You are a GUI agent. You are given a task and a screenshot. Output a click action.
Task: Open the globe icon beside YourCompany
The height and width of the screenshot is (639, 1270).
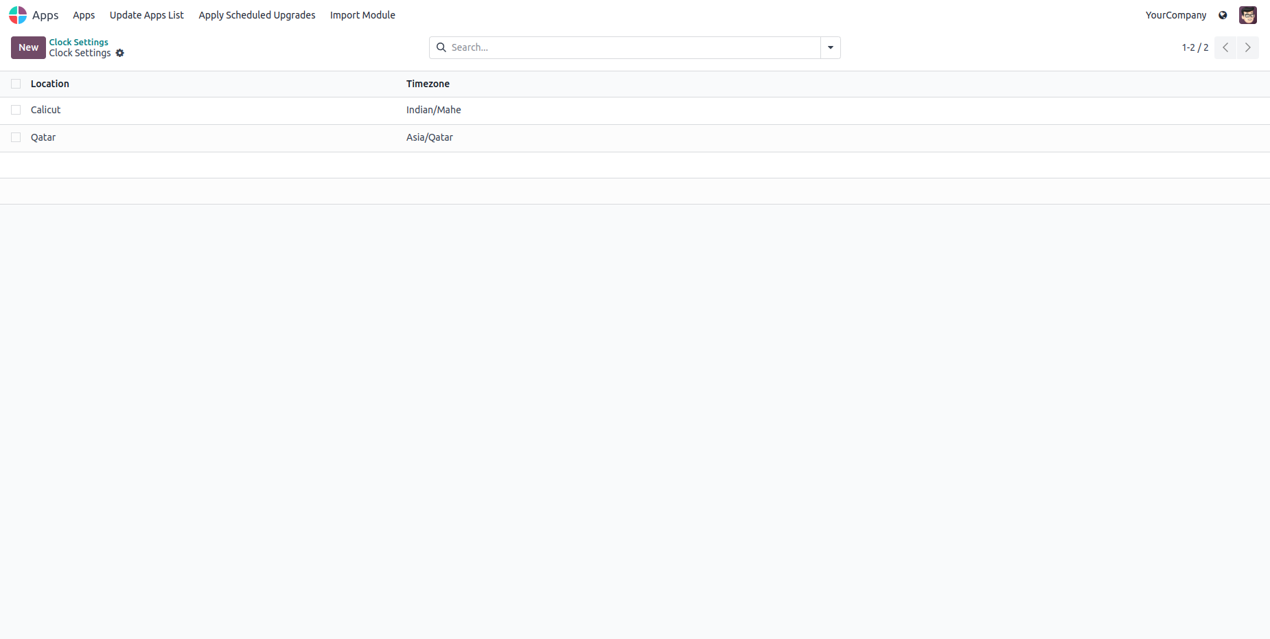(1223, 15)
